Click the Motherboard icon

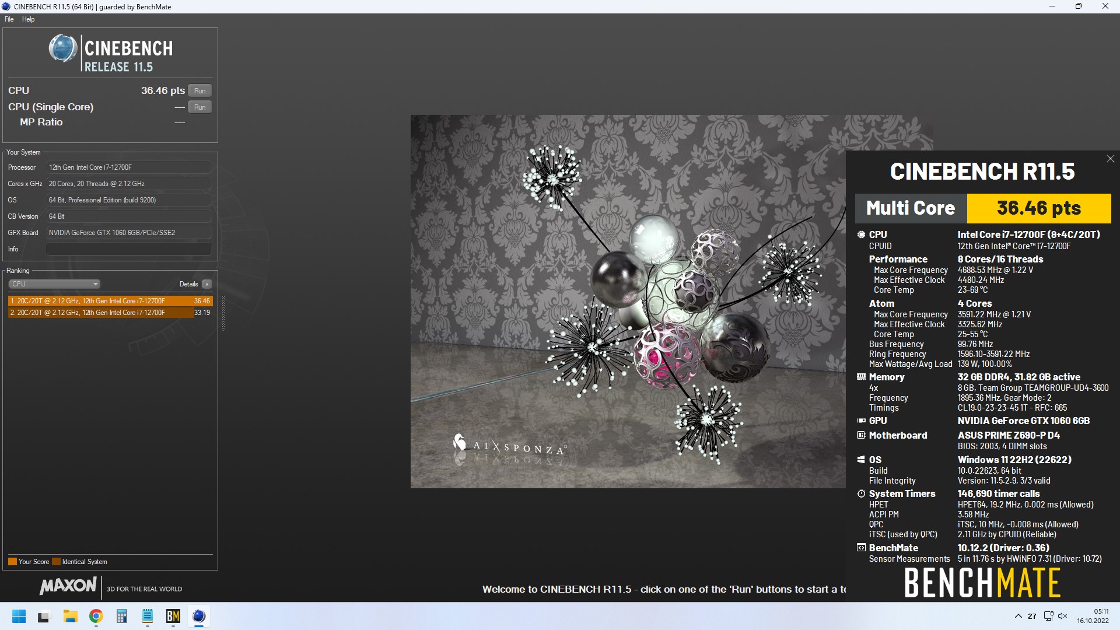coord(861,435)
